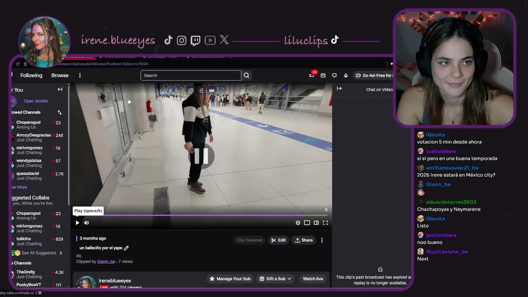Open wendyplataa channel

click(38, 163)
